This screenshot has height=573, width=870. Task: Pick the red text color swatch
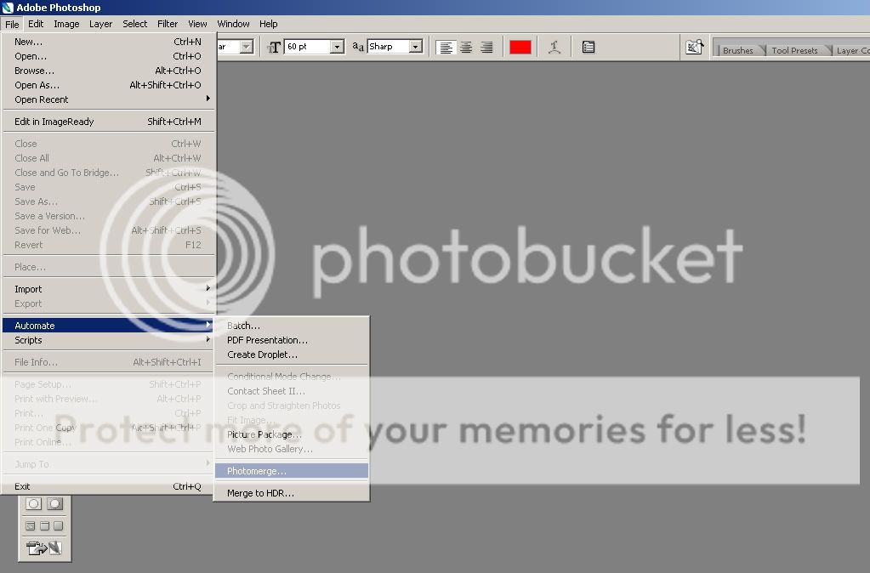[520, 47]
